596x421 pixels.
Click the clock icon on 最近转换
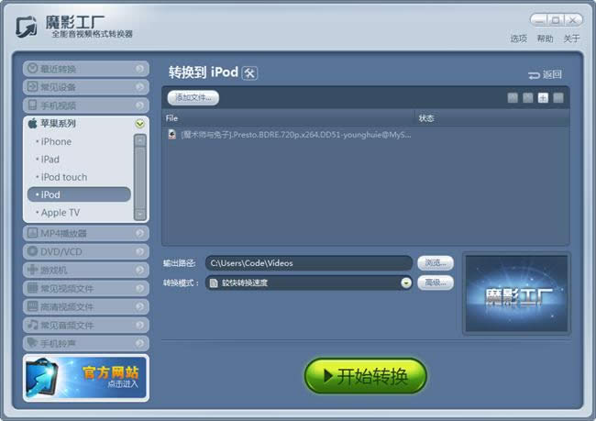[x=33, y=69]
